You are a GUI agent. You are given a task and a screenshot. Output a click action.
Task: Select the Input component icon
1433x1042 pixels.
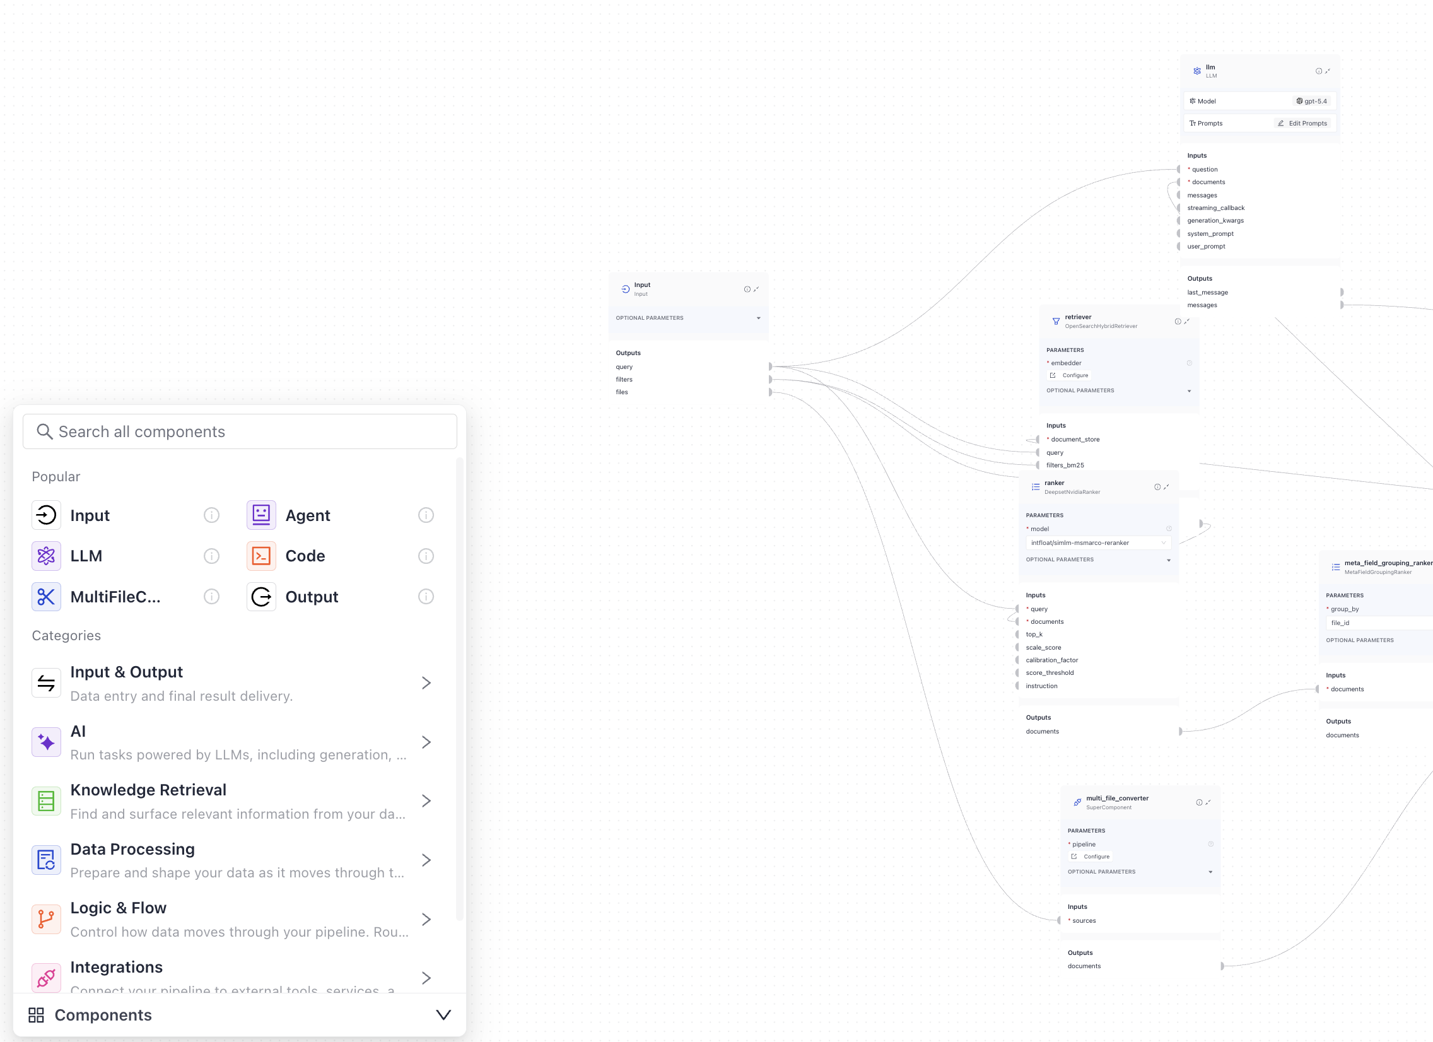point(46,515)
